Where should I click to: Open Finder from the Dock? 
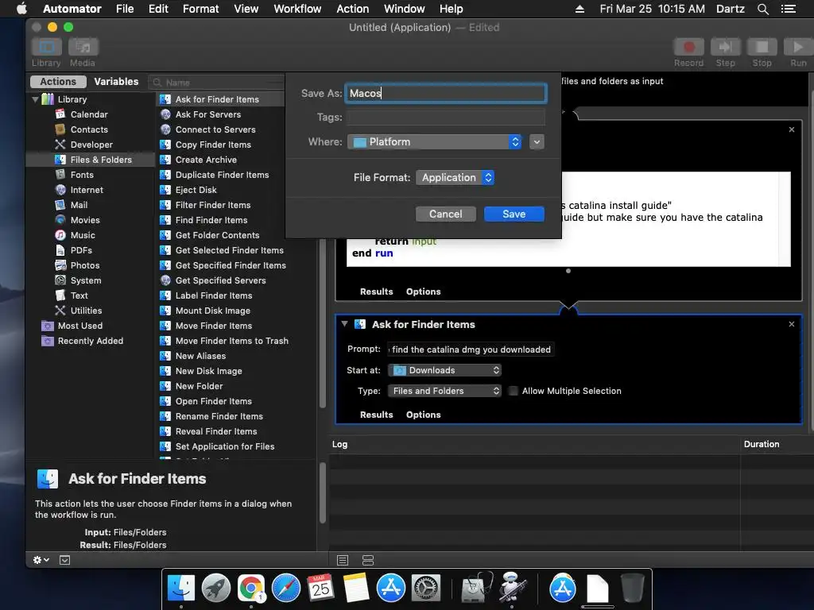(180, 589)
